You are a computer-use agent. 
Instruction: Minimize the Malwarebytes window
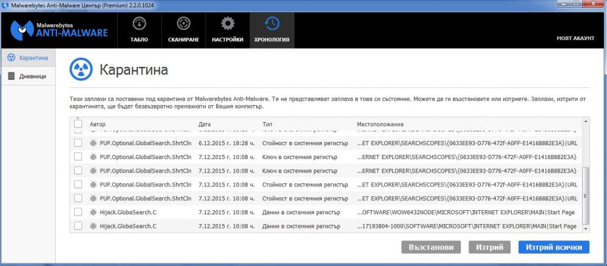[x=563, y=4]
